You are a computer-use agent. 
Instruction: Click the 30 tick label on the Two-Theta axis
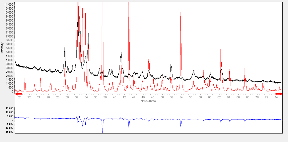pos(67,98)
